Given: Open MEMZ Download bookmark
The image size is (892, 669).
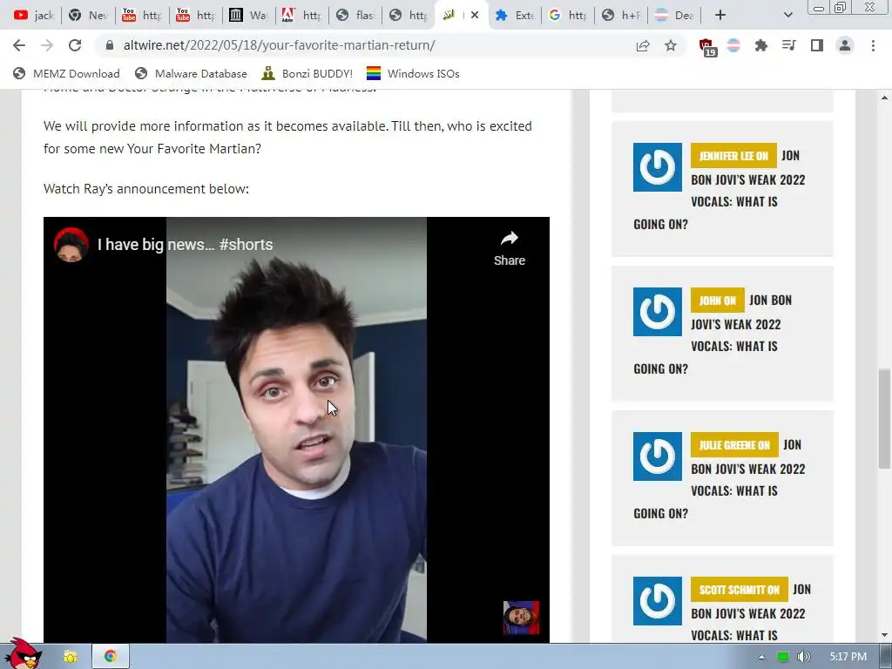Looking at the screenshot, I should click(x=66, y=73).
